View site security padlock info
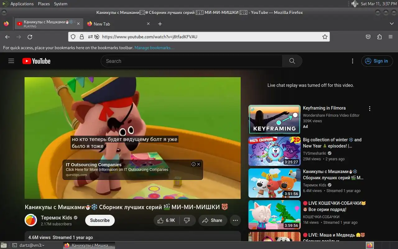 [82, 37]
